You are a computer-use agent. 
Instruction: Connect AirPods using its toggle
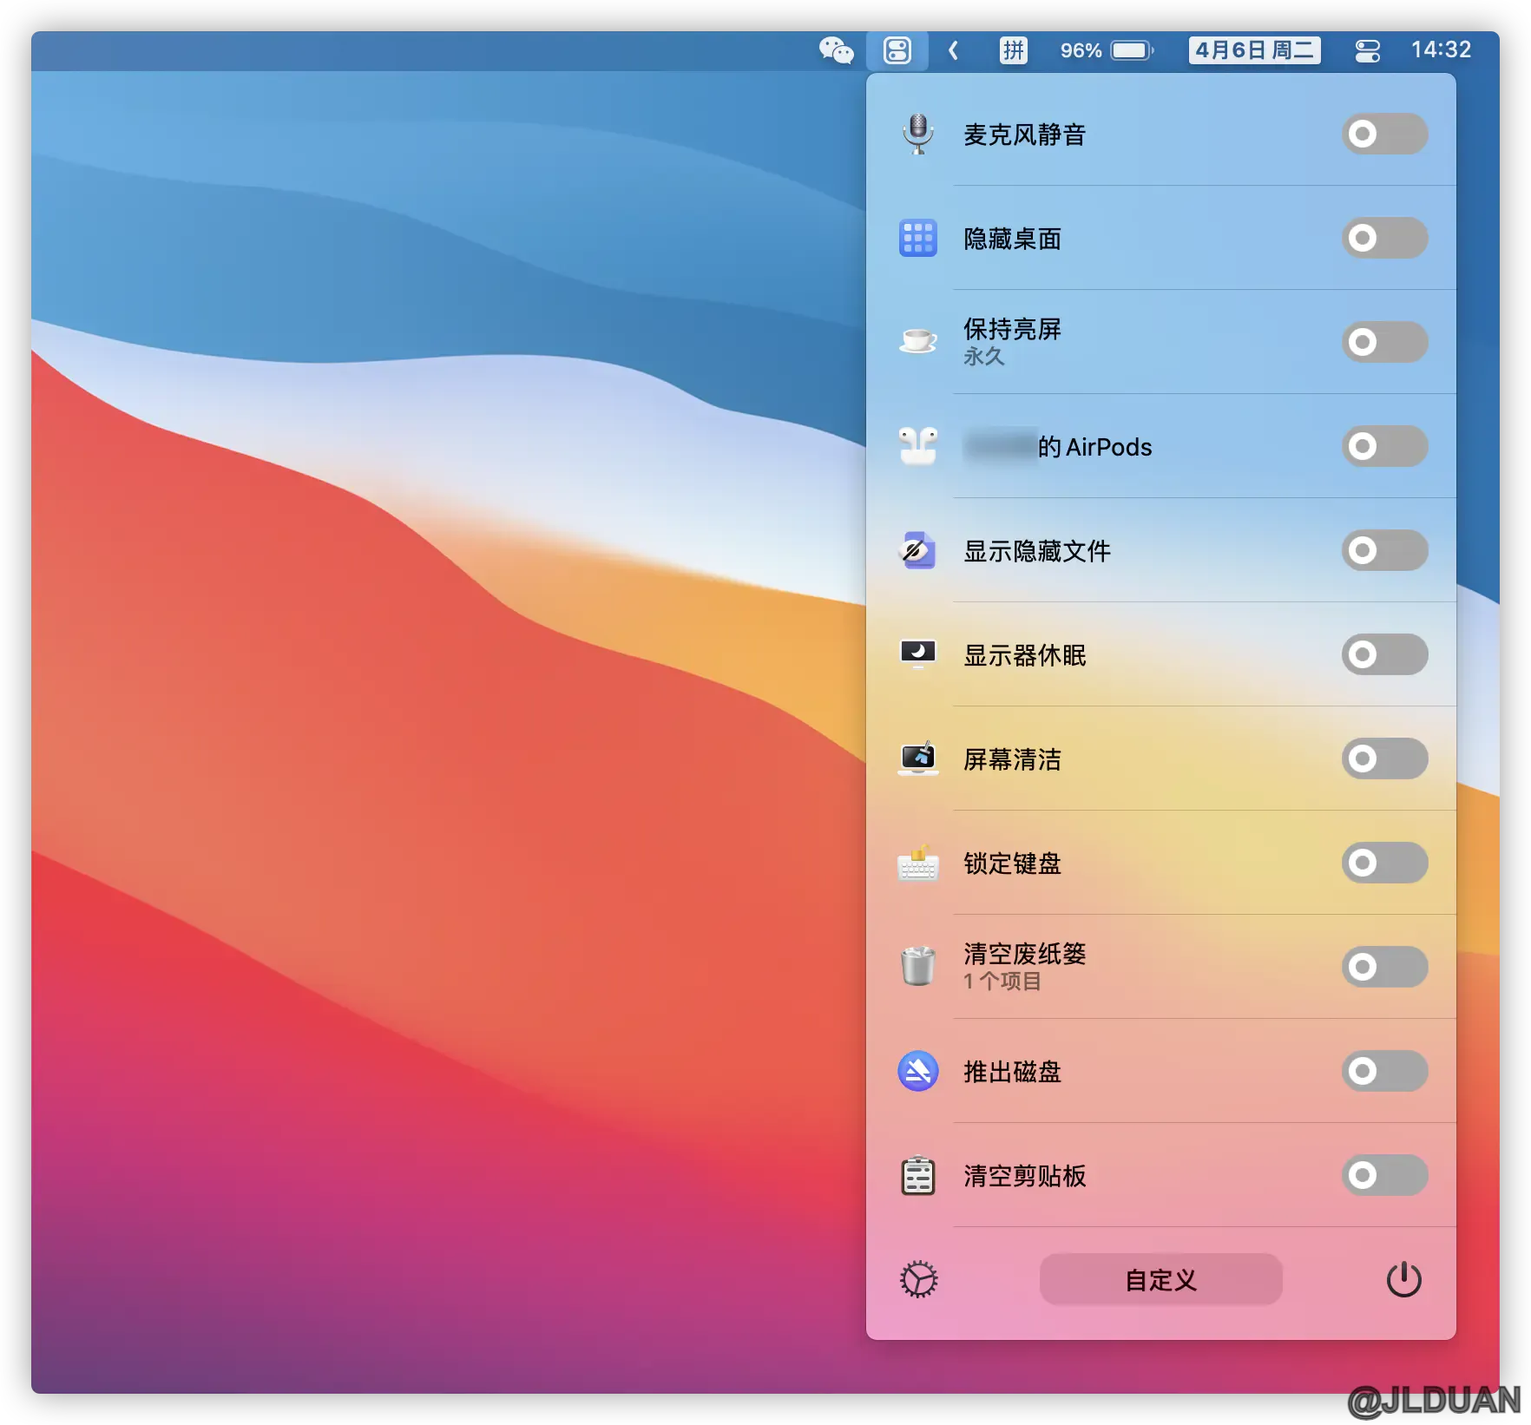click(x=1384, y=446)
